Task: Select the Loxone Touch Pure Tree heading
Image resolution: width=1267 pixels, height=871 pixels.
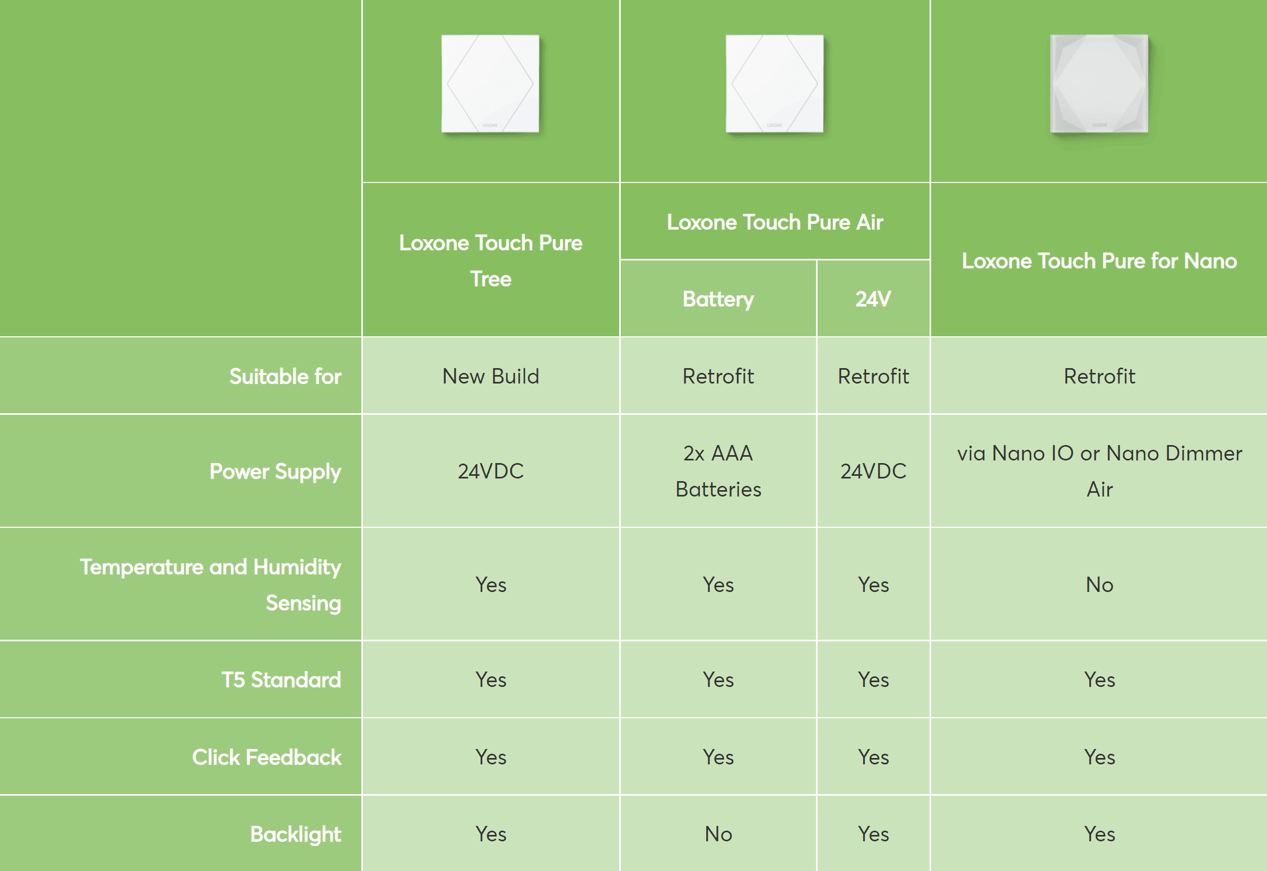Action: [x=490, y=261]
